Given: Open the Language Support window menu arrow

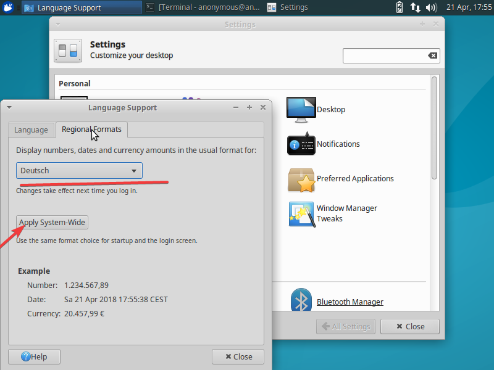Looking at the screenshot, I should pos(9,107).
